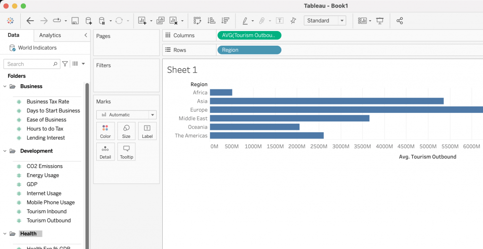This screenshot has width=483, height=249.
Task: Click the Save workbook icon
Action: coord(75,21)
